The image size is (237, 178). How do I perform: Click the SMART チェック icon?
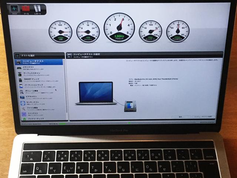(21, 80)
